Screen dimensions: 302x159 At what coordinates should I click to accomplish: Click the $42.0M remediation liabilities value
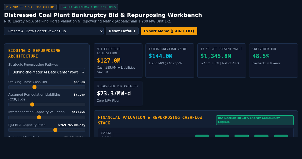tap(80, 95)
